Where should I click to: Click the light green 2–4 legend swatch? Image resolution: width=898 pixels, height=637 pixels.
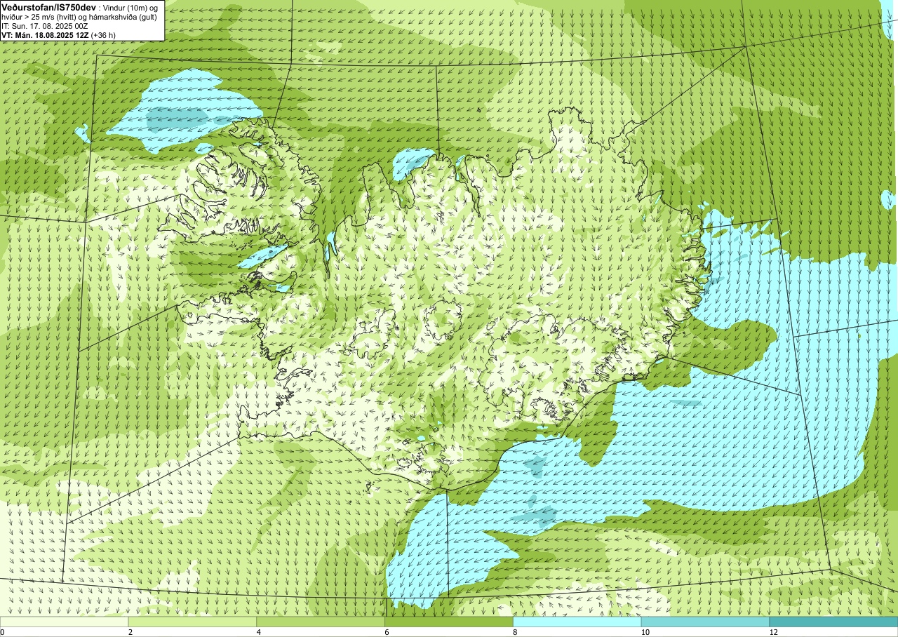pos(192,622)
